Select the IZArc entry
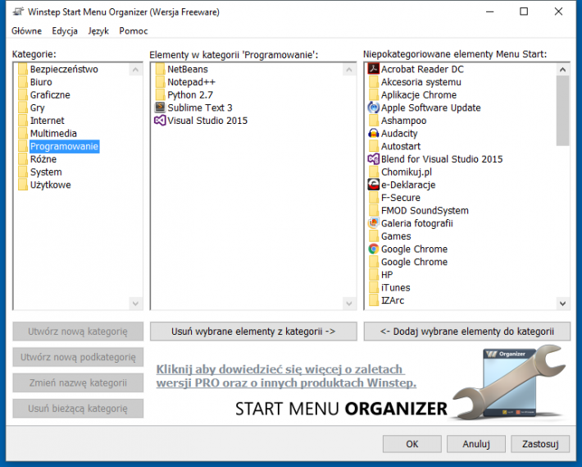 (x=393, y=300)
